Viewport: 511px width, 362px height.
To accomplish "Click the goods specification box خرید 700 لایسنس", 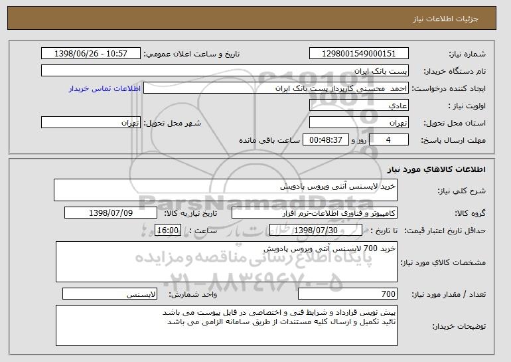I will pos(226,262).
